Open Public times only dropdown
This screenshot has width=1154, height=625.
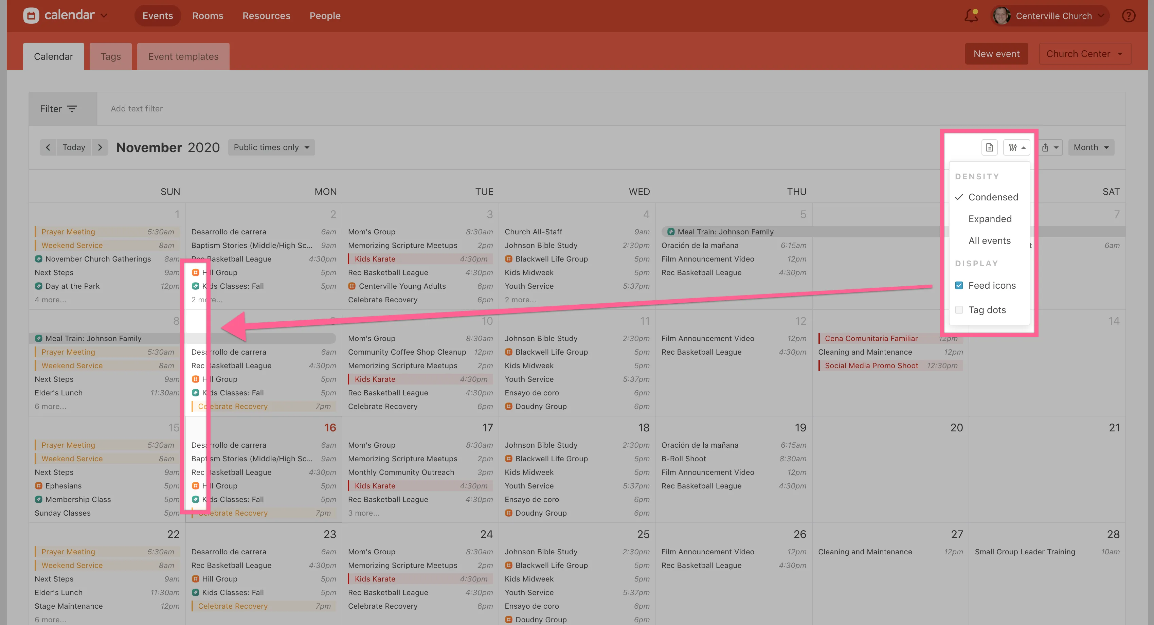pos(271,147)
